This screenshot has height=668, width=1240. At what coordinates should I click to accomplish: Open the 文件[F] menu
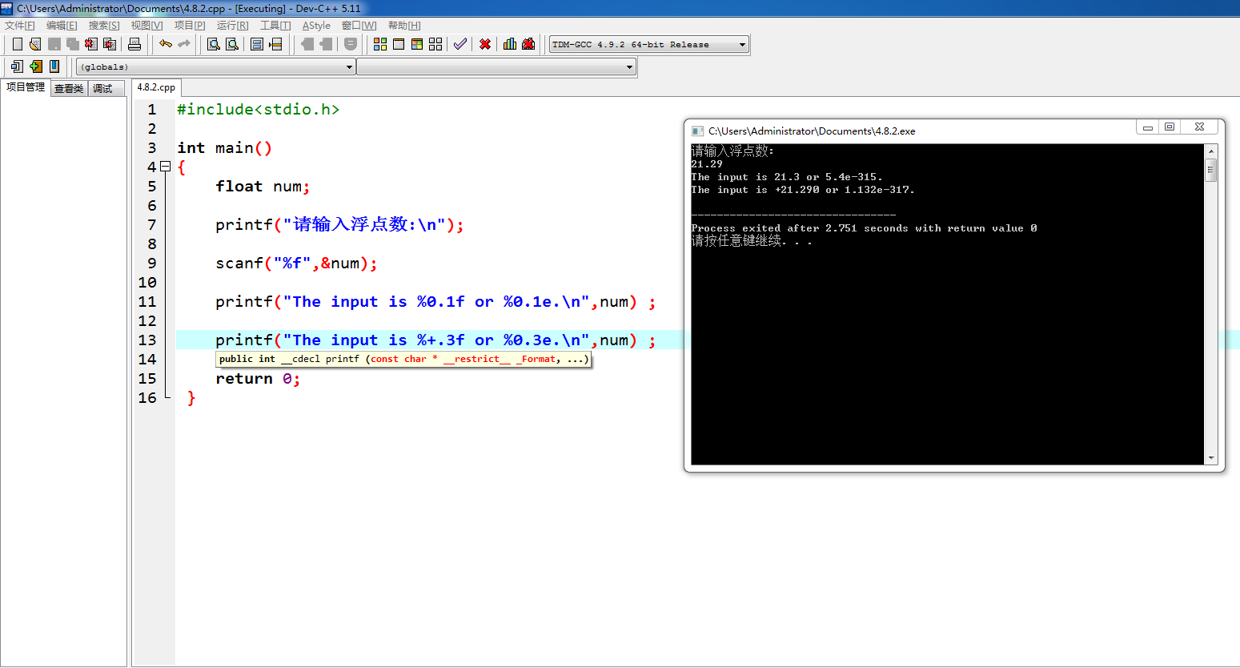[x=20, y=26]
